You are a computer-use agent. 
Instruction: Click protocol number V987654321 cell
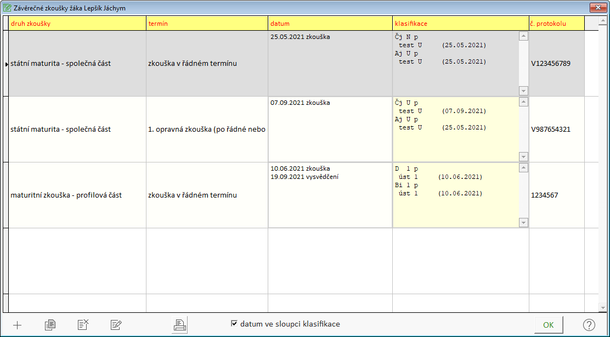(x=557, y=129)
